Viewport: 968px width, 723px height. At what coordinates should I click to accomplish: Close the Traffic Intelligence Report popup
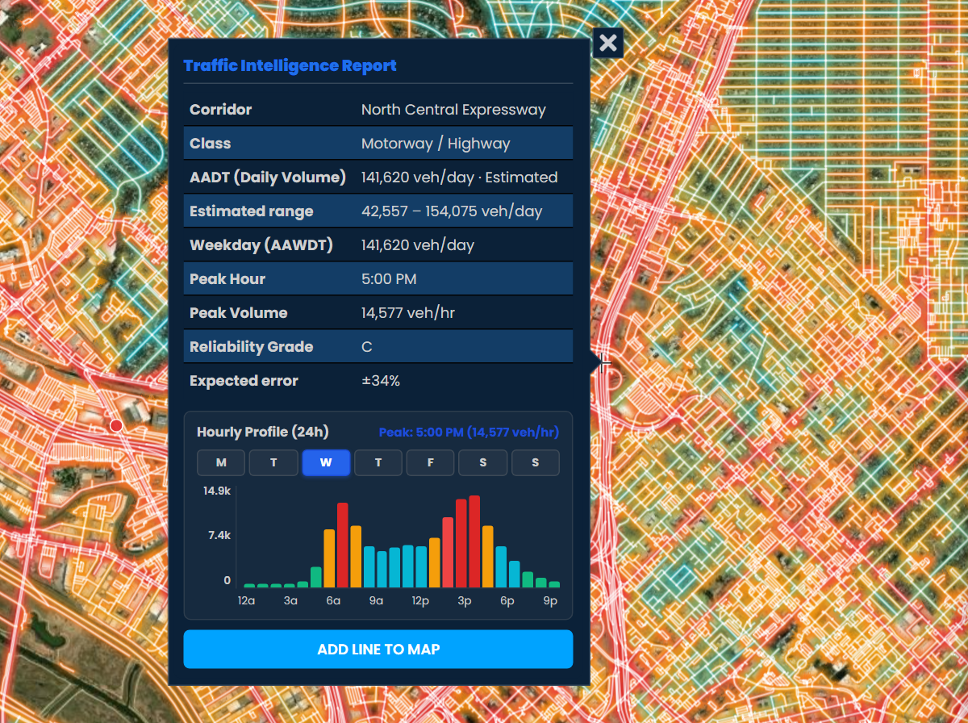[608, 43]
